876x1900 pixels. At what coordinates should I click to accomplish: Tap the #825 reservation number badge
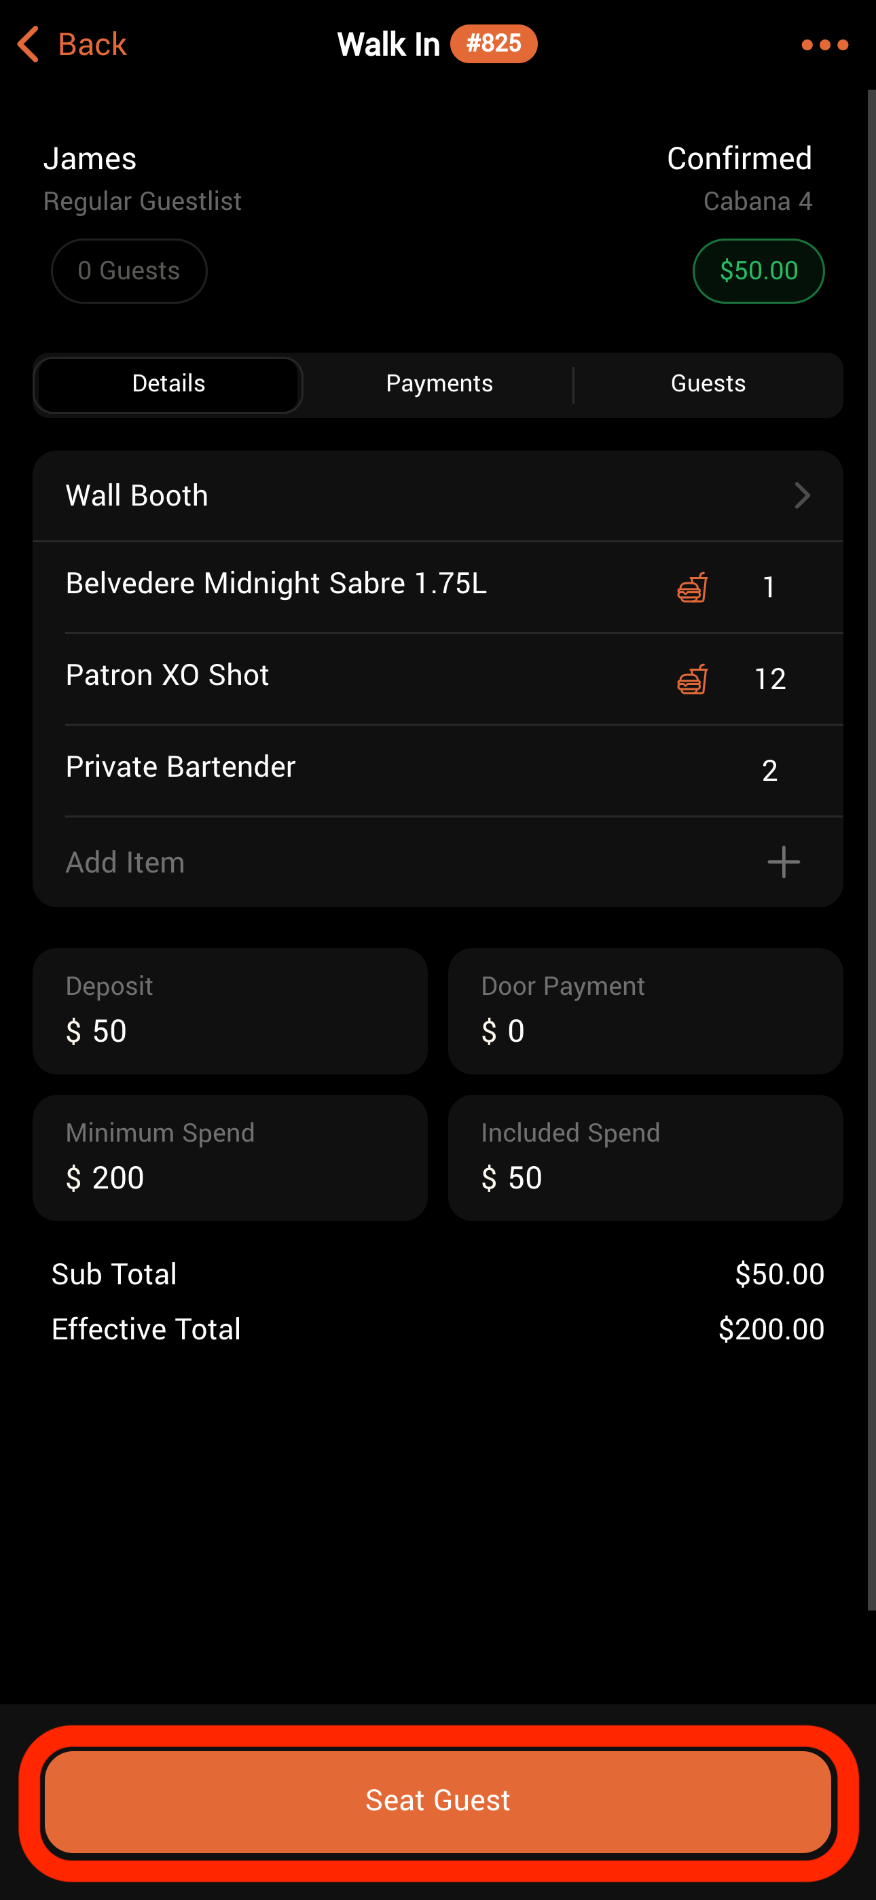[x=493, y=43]
